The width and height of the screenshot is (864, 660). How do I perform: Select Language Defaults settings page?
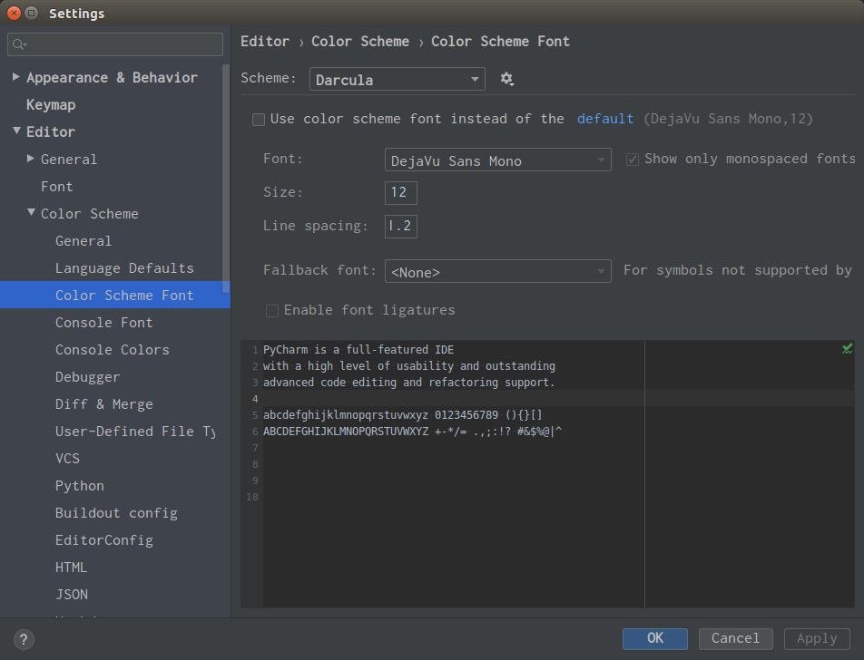click(x=124, y=268)
